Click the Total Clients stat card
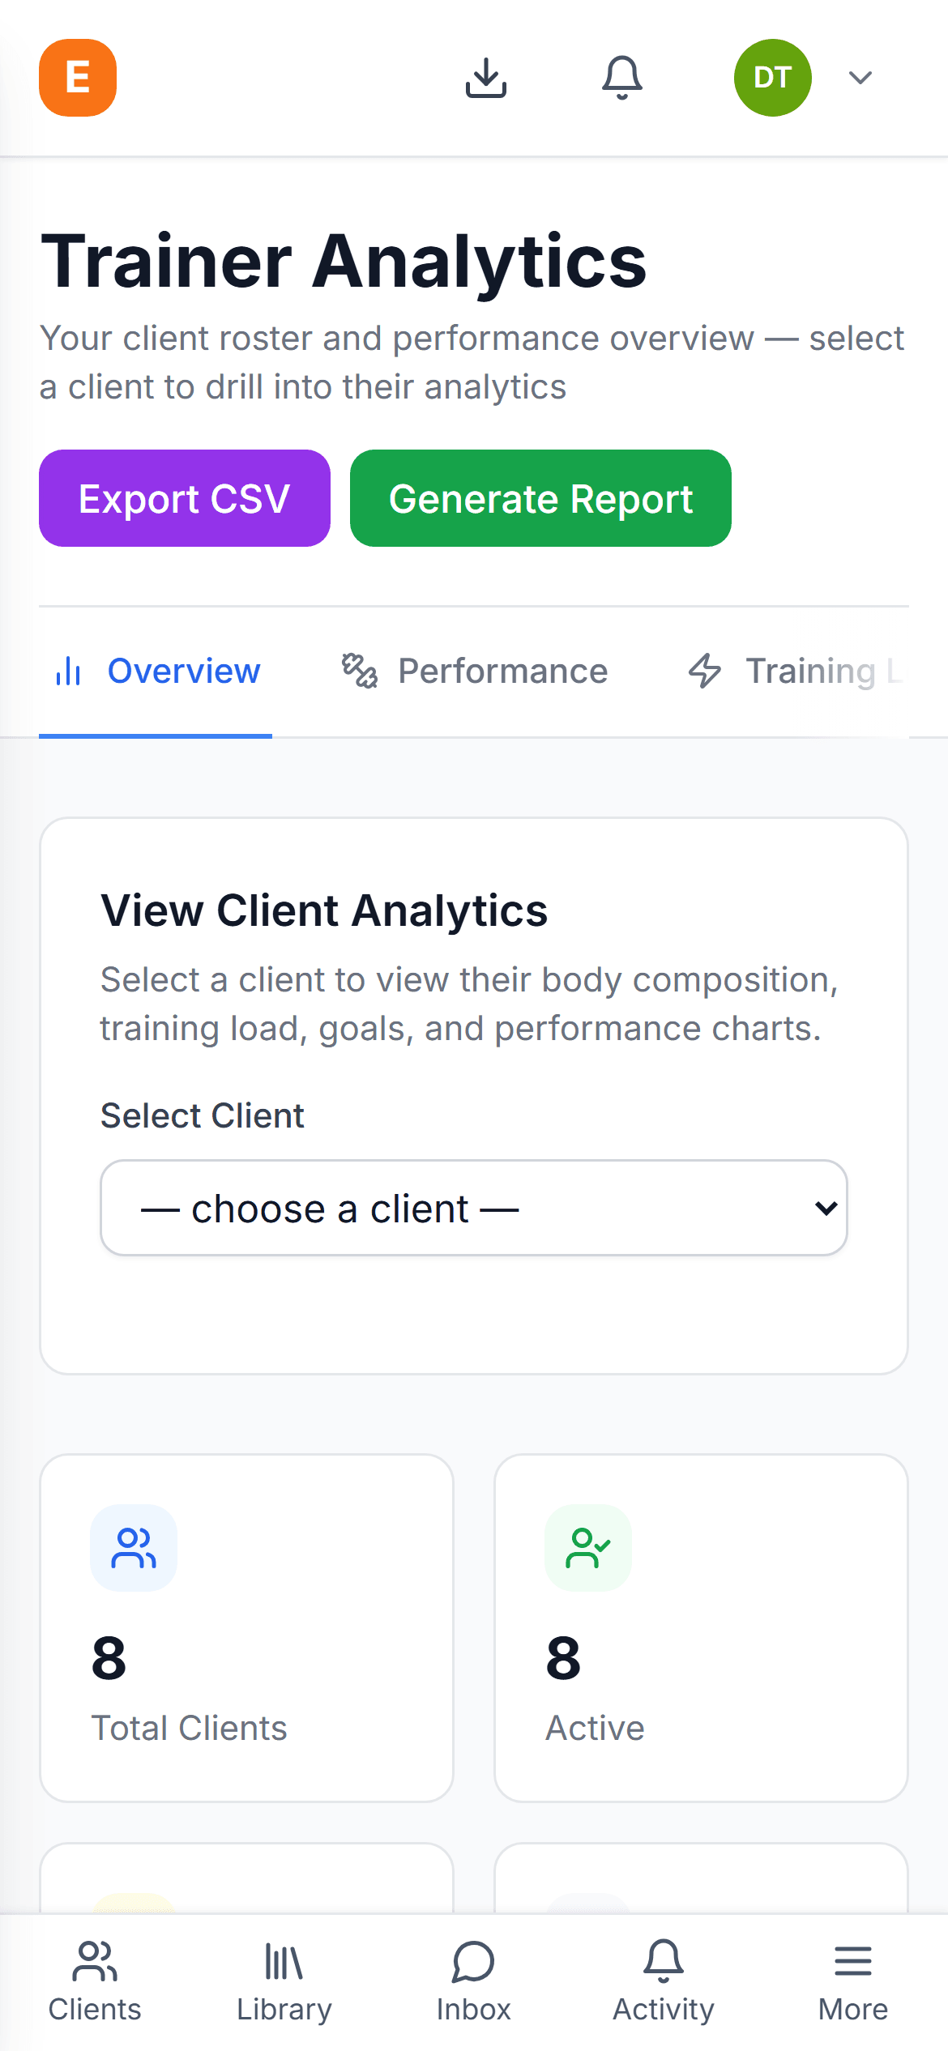The width and height of the screenshot is (948, 2051). [x=247, y=1628]
